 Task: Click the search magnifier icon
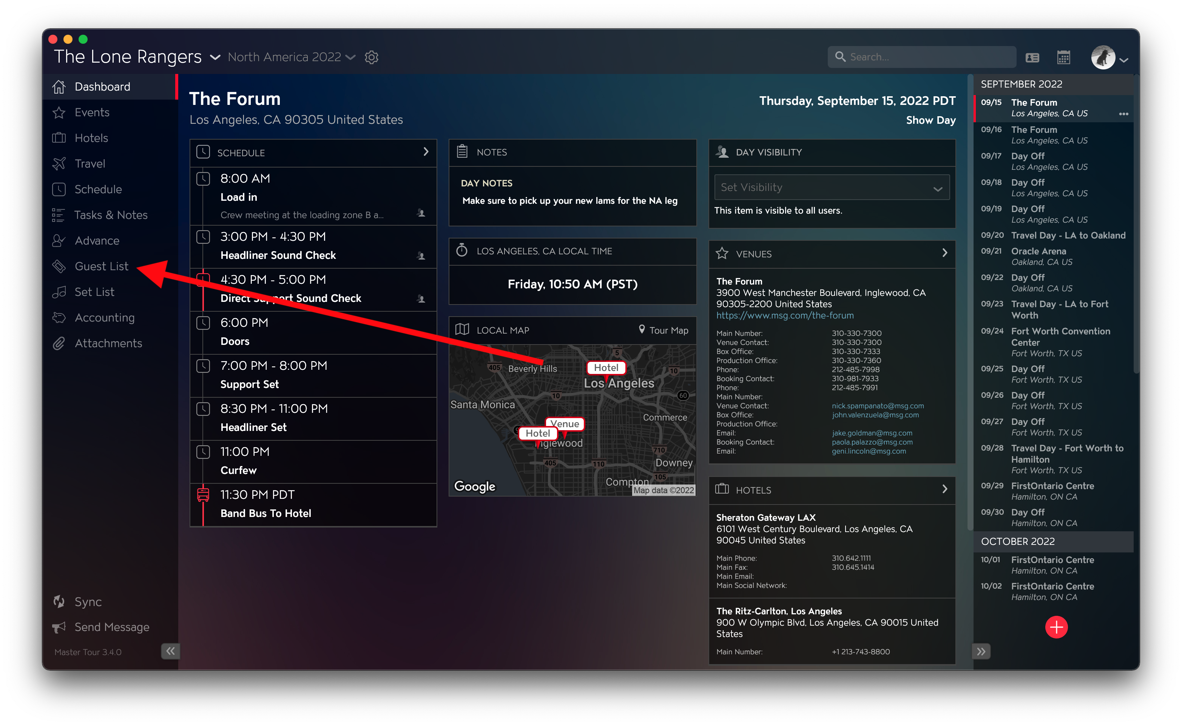pyautogui.click(x=840, y=57)
